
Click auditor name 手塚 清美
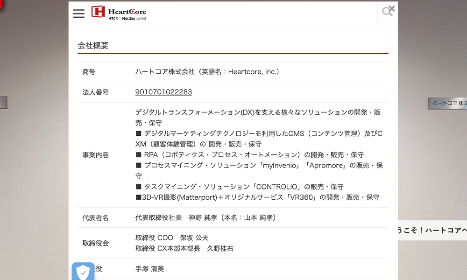[x=149, y=269]
